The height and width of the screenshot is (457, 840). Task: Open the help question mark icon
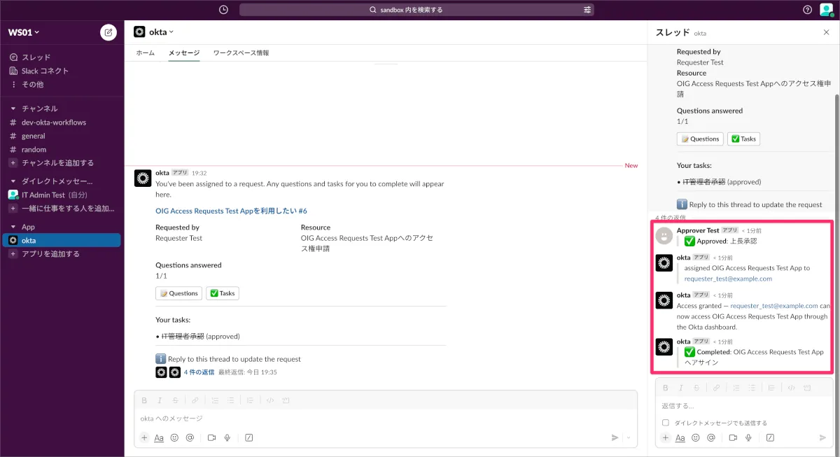click(807, 10)
